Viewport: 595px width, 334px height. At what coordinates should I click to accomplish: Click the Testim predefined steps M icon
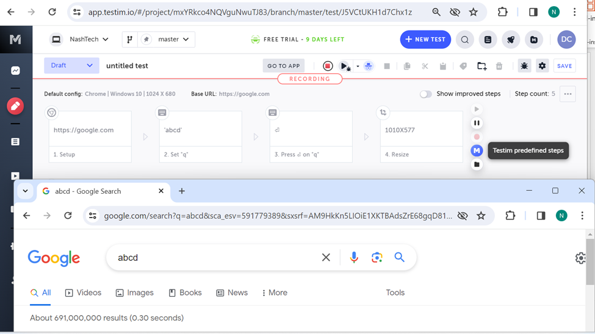pos(477,151)
